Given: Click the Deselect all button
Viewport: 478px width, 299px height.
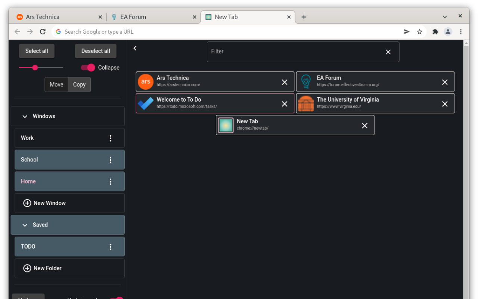Looking at the screenshot, I should tap(96, 51).
